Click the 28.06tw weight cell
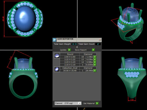 pos(89,71)
